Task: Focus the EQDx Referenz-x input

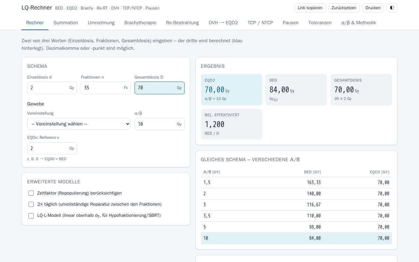Action: (x=52, y=148)
